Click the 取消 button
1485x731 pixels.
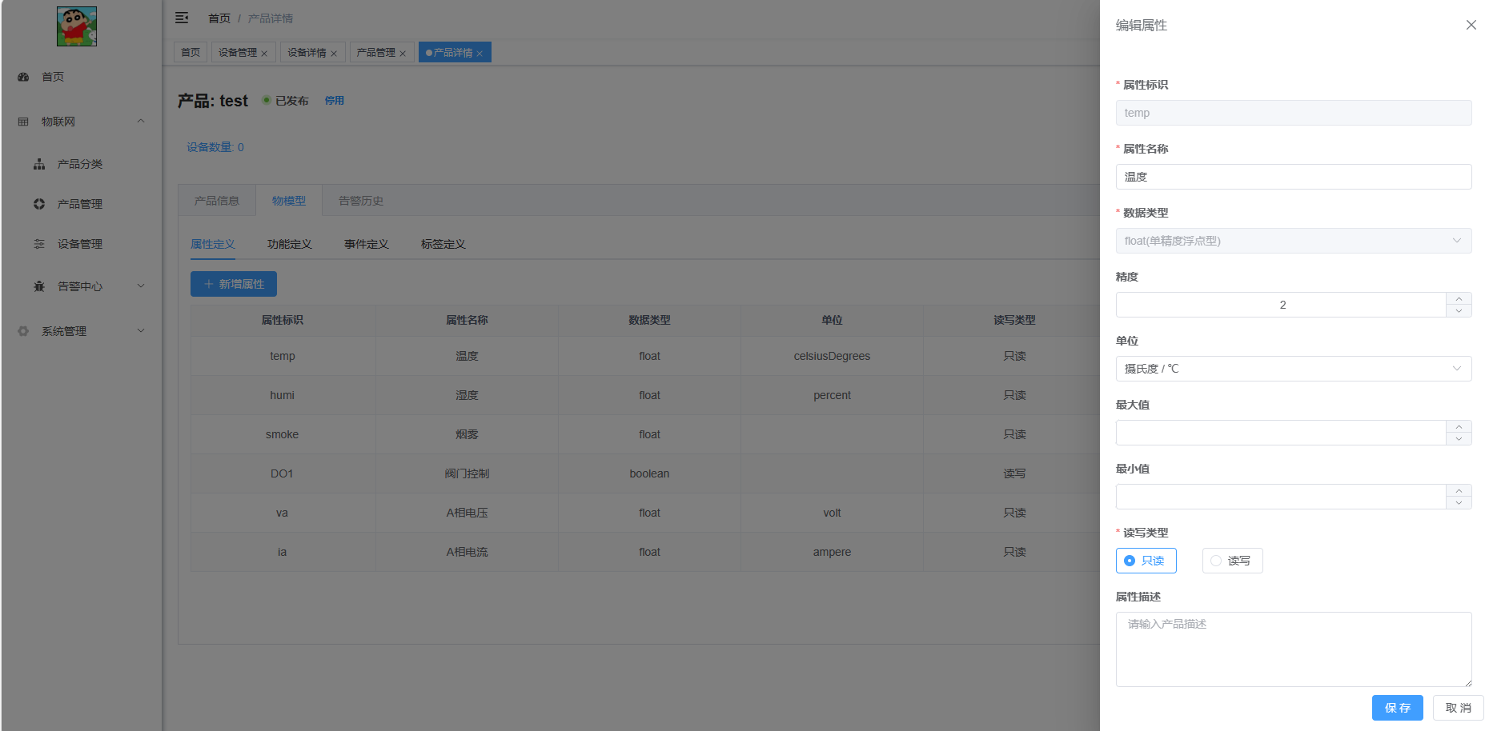pos(1459,708)
